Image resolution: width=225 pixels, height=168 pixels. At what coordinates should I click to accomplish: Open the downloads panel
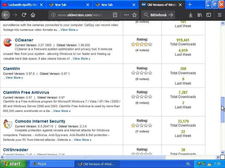point(191,15)
